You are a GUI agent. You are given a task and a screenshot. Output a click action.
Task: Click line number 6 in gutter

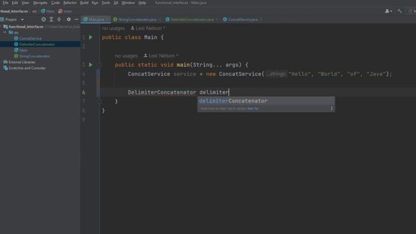pos(84,92)
